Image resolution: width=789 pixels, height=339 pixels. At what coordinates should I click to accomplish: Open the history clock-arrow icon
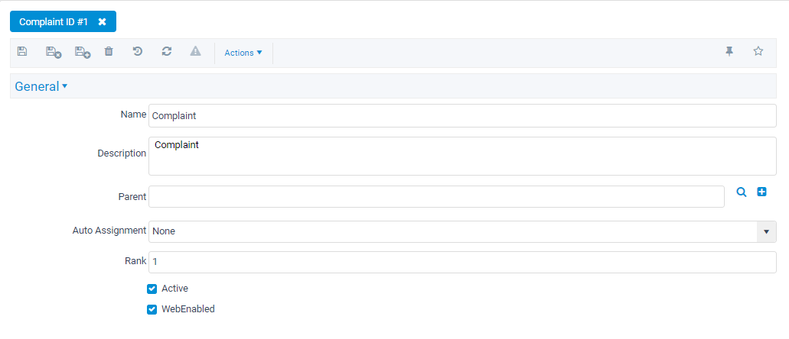(138, 51)
